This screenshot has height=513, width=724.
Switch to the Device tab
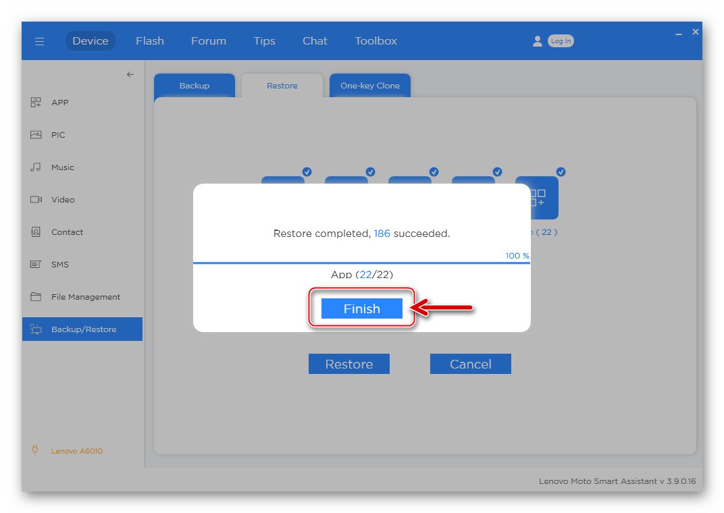90,41
